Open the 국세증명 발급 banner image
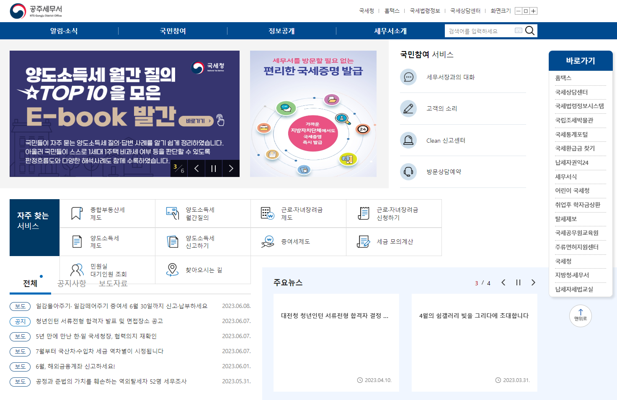This screenshot has width=617, height=400. click(x=313, y=114)
